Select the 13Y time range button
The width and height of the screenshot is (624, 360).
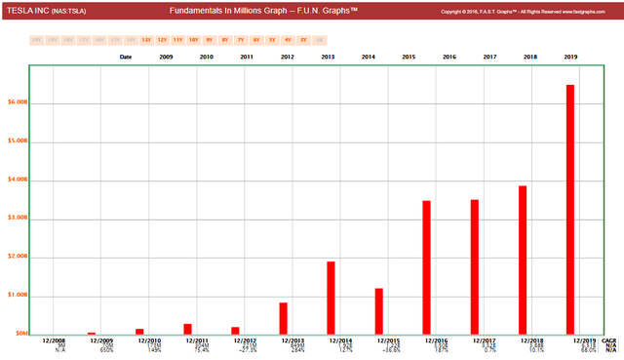click(146, 40)
